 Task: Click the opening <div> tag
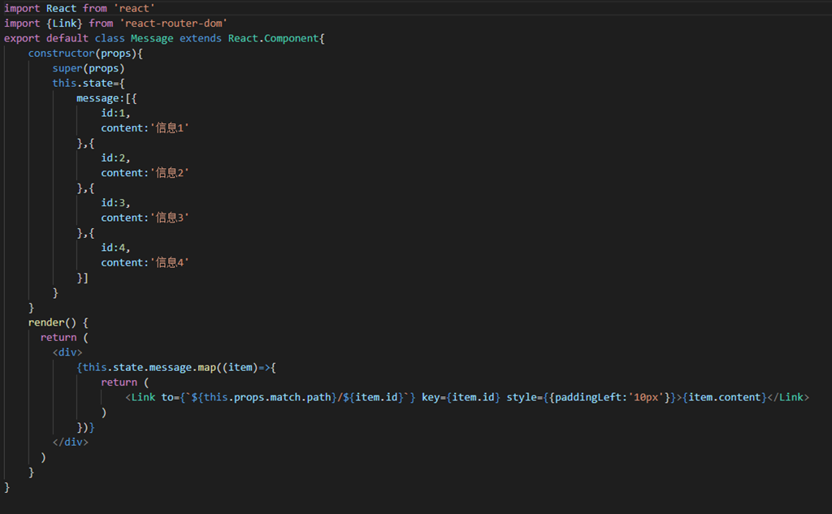pos(67,352)
